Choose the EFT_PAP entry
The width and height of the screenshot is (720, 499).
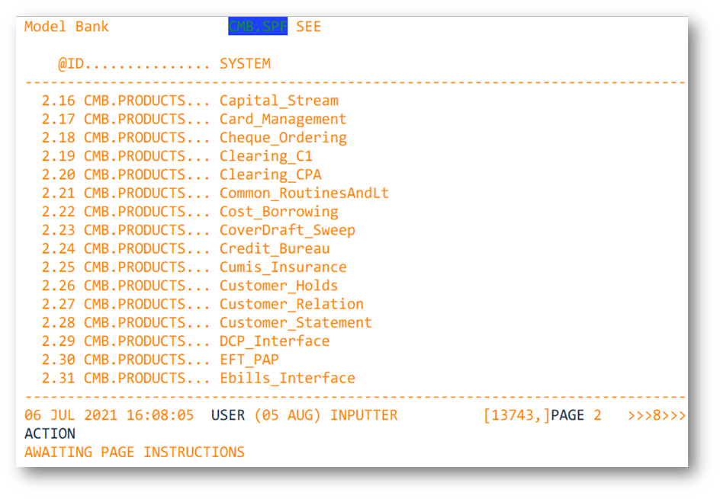tap(249, 360)
